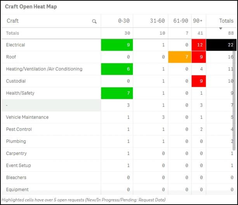This screenshot has height=205, width=238.
Task: Click the green Electrical 0-30 cell showing 9
Action: pyautogui.click(x=117, y=45)
